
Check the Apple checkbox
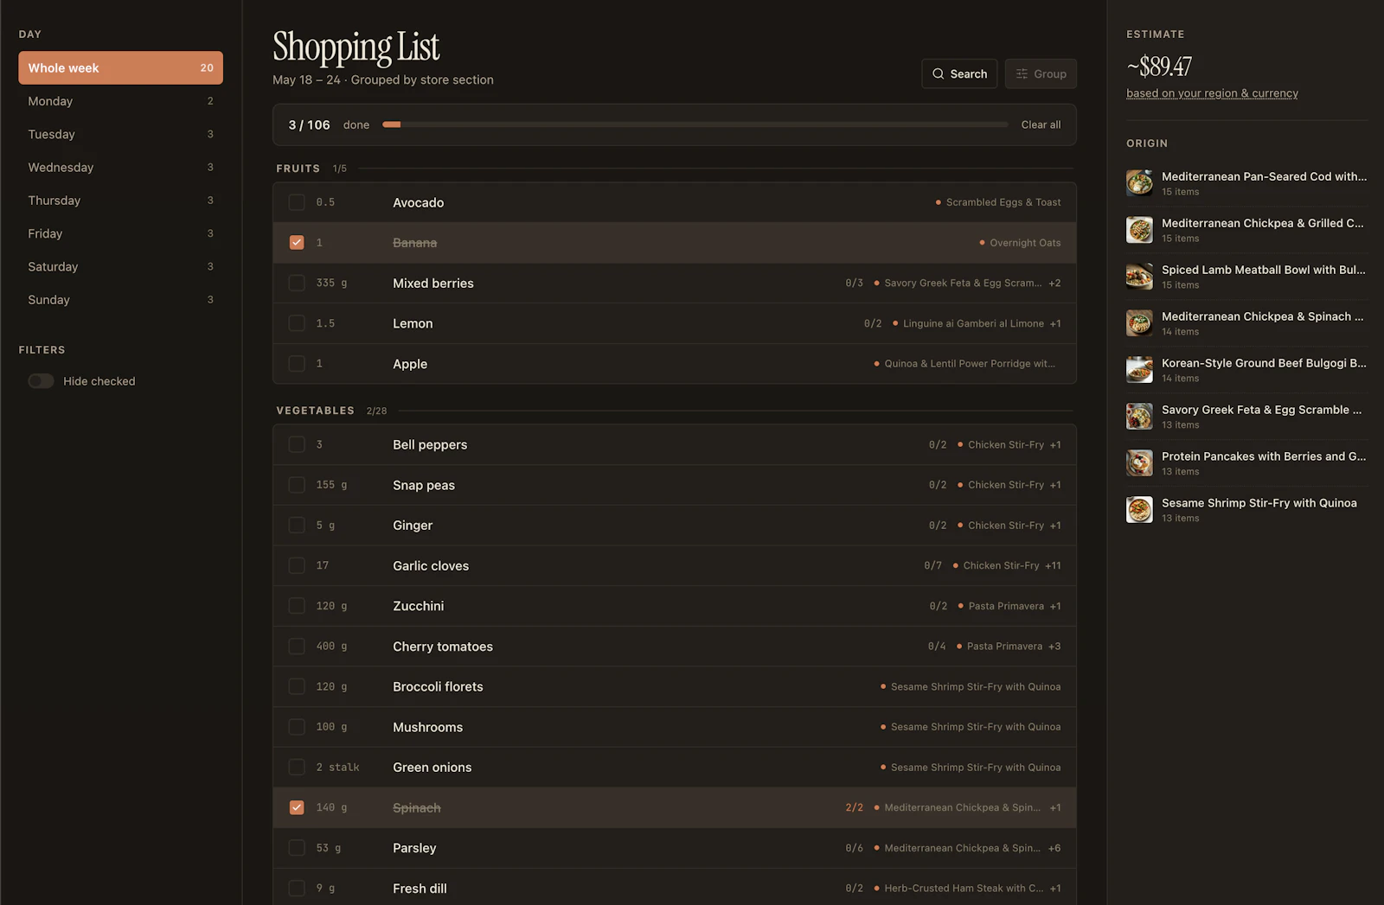click(x=297, y=364)
